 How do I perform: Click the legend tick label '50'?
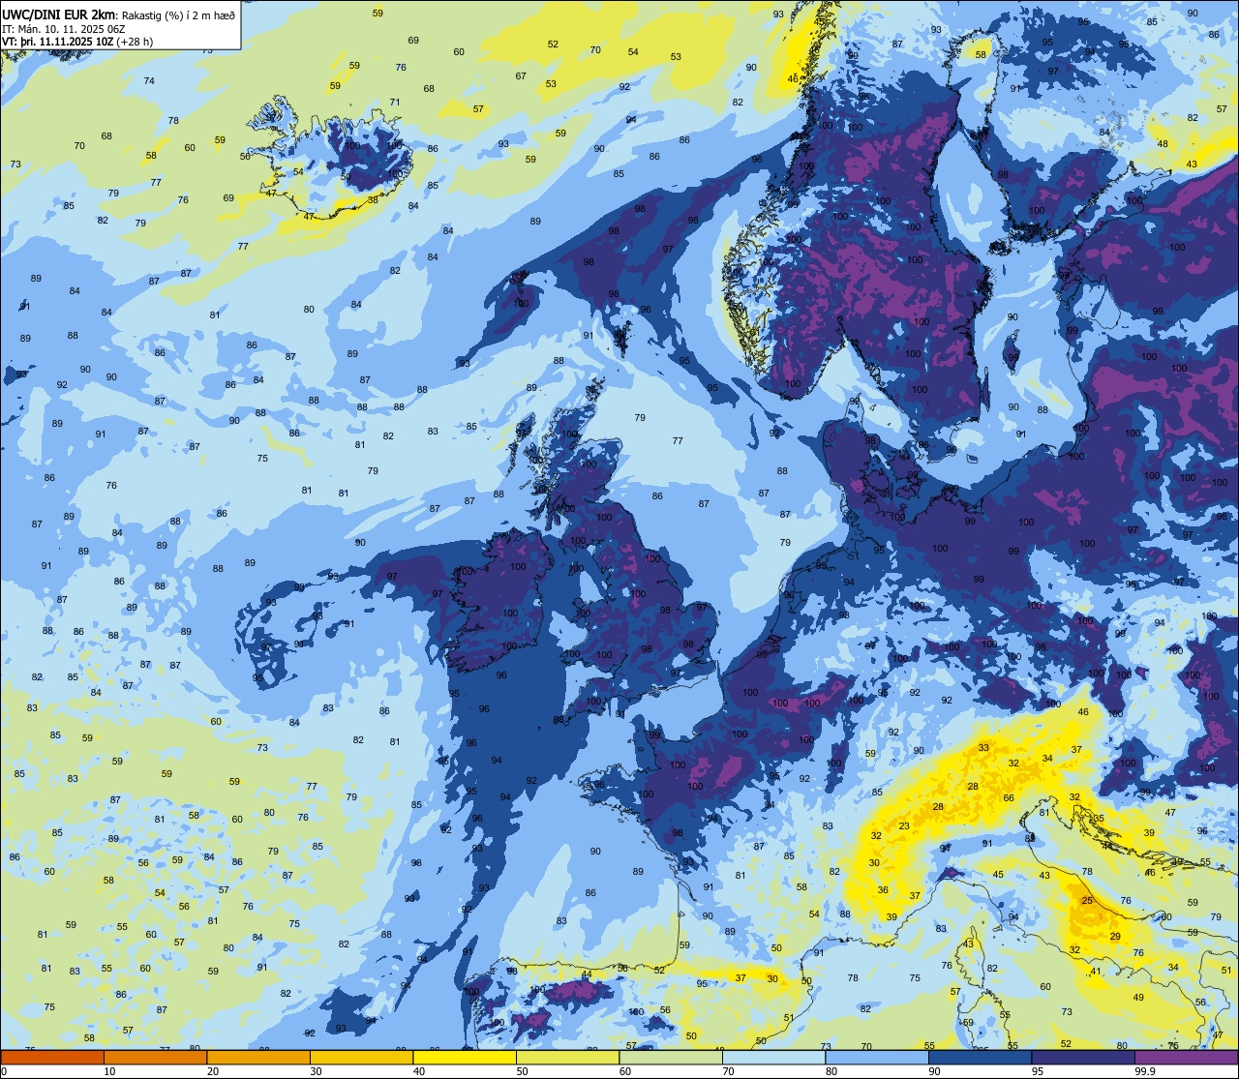point(522,1071)
